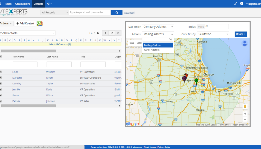Open the page jump icon between the arrows
The width and height of the screenshot is (261, 149).
pos(112,33)
